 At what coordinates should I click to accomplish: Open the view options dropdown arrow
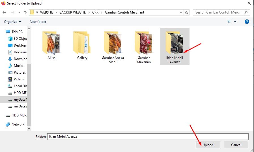pos(235,22)
